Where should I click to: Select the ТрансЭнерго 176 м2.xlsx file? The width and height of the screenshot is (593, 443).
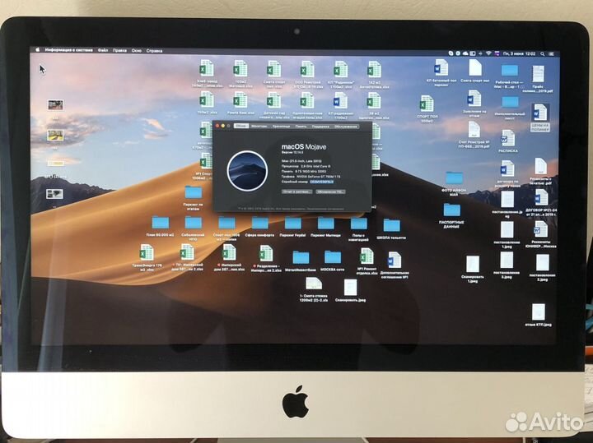point(147,258)
